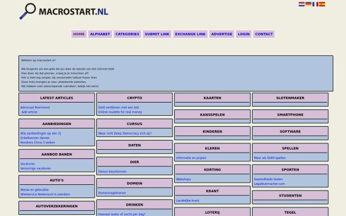This screenshot has width=346, height=216.
Task: Open the Advocaat Roermond article link
Action: click(x=35, y=107)
